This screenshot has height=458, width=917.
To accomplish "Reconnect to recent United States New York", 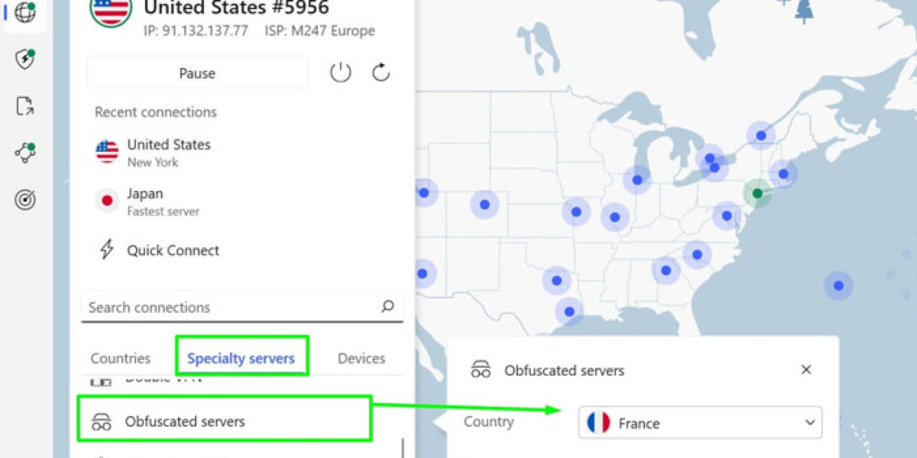I will (x=168, y=152).
